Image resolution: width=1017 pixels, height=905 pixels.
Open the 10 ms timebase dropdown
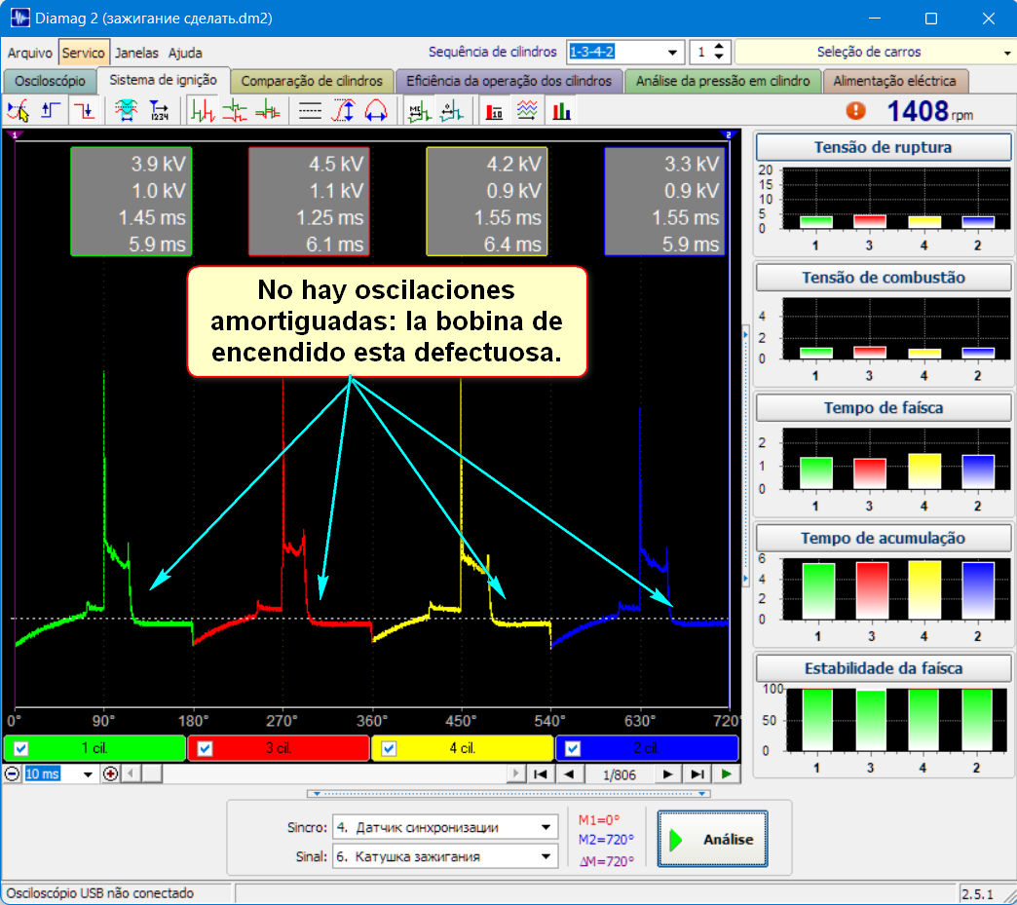pyautogui.click(x=88, y=773)
